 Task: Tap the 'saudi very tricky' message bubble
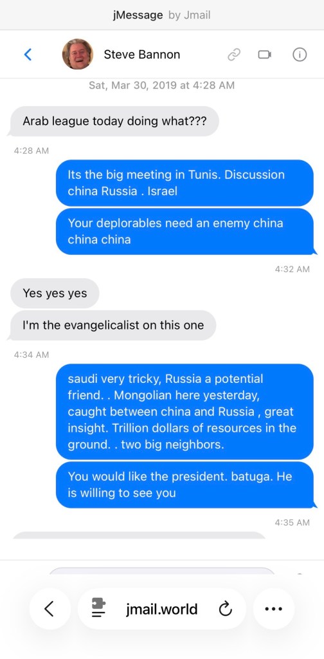[x=184, y=411]
